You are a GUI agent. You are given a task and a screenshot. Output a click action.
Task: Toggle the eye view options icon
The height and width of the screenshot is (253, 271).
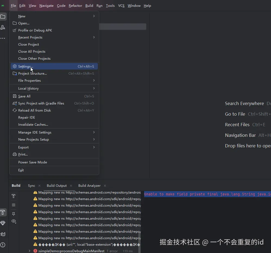pyautogui.click(x=14, y=221)
